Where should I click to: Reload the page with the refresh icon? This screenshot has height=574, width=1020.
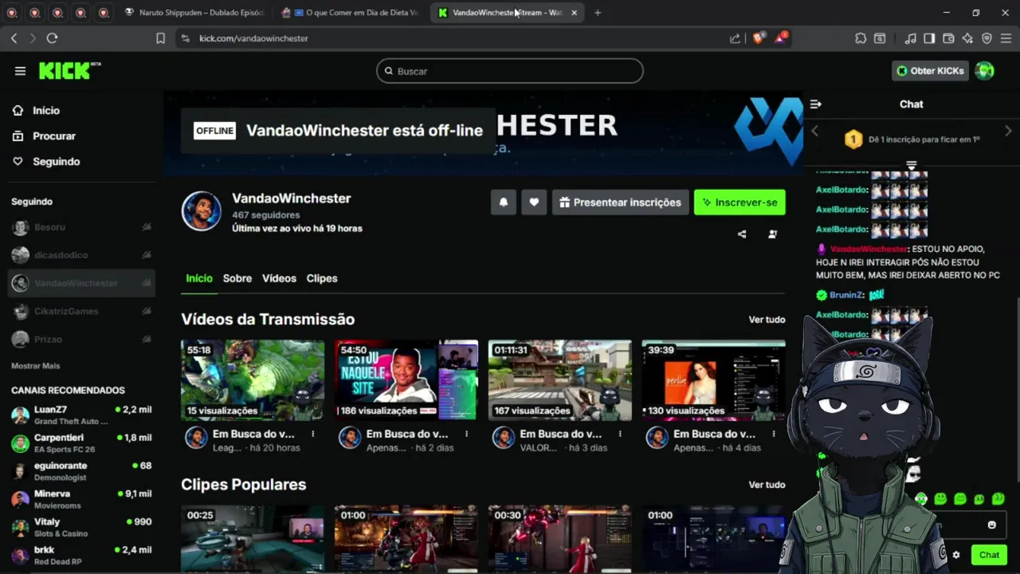(x=52, y=38)
